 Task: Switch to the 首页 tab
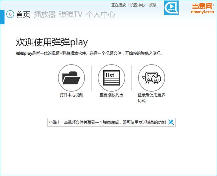(23, 14)
